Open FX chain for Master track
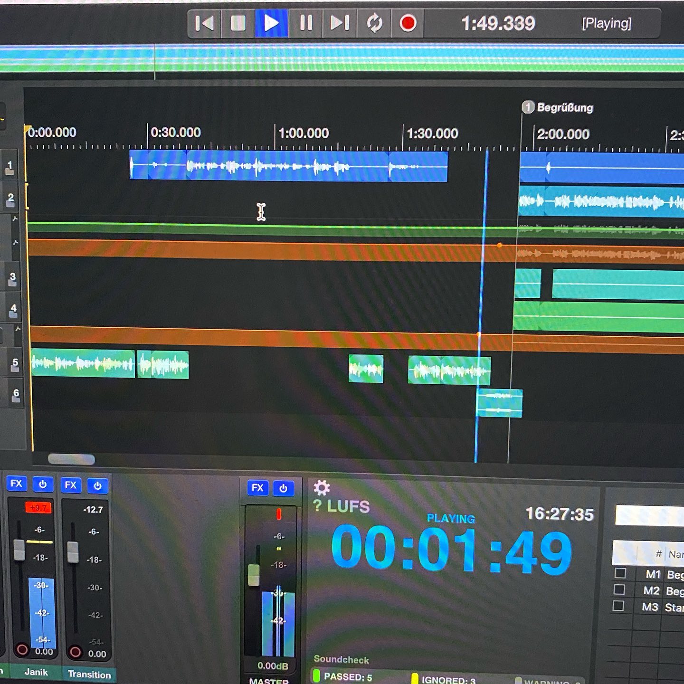 click(257, 488)
